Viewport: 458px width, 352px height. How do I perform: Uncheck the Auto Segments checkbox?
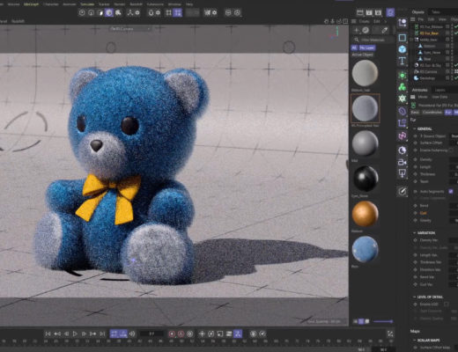[451, 191]
